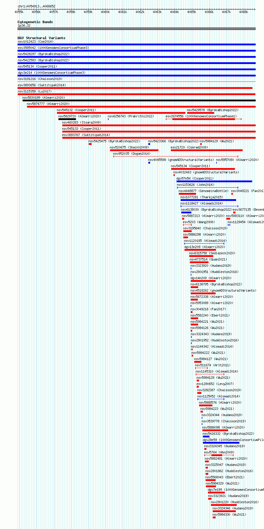The image size is (264, 529).
Task: Select esv5764 (Ahn2009) label
Action: pos(219,452)
